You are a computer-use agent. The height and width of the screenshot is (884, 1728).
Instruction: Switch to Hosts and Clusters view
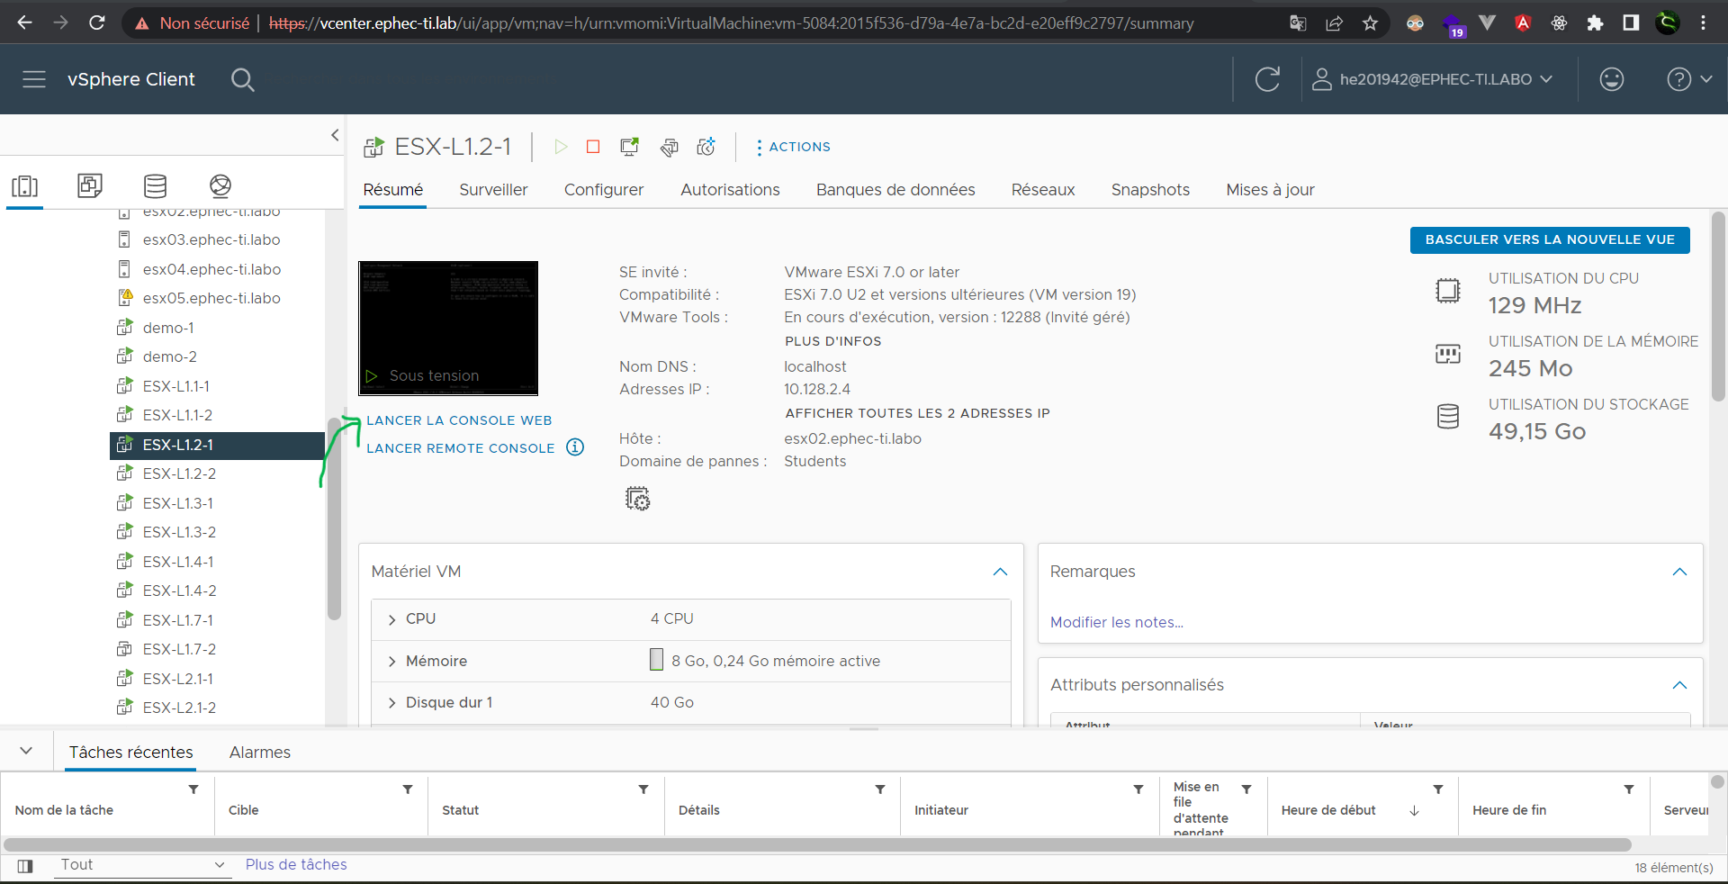coord(24,186)
